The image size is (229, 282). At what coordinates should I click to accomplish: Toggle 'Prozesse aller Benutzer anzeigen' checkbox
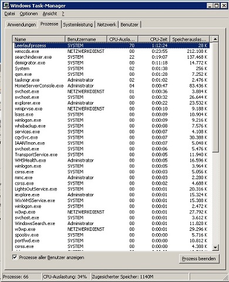pyautogui.click(x=15, y=257)
